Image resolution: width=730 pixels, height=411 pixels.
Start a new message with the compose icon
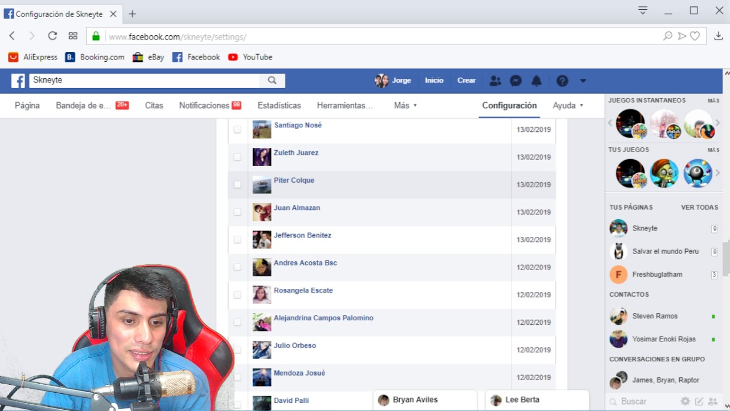699,401
